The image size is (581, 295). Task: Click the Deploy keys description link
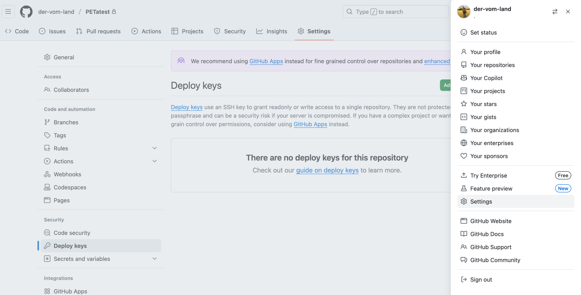pos(187,107)
